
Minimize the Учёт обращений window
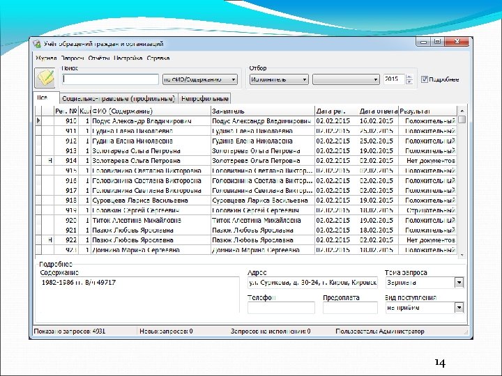423,42
